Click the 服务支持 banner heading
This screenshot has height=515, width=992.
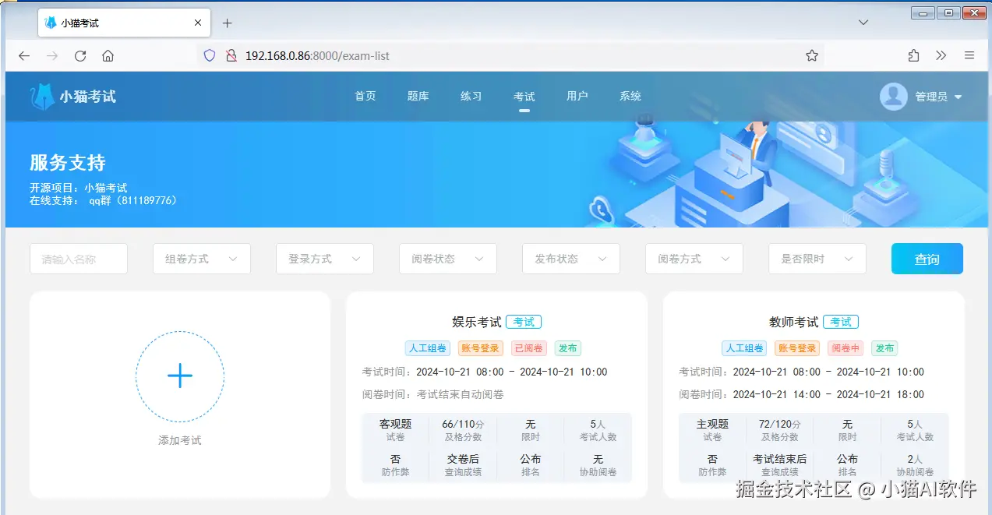coord(68,163)
